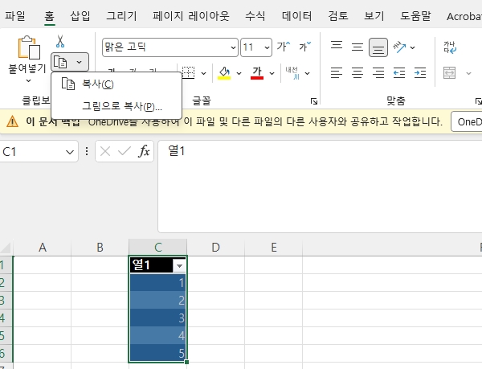
Task: Switch to the 보기 tab
Action: click(x=374, y=16)
